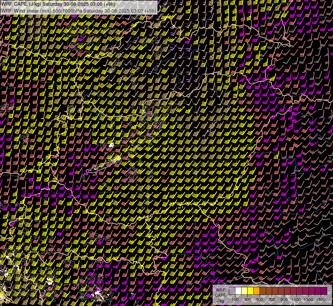Image resolution: width=333 pixels, height=306 pixels.
Task: Click the gray first CAPE legend swatch
Action: pos(232,291)
